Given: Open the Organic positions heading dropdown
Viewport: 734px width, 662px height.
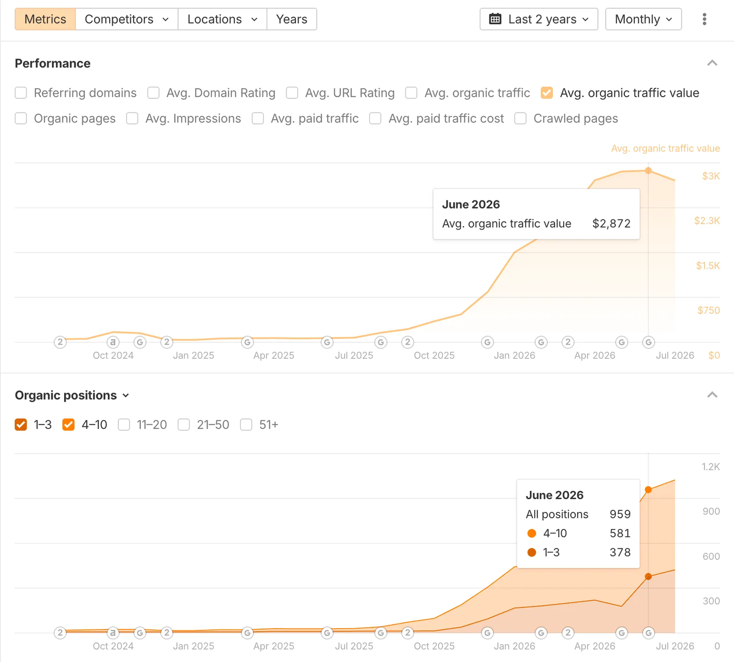Looking at the screenshot, I should 72,395.
